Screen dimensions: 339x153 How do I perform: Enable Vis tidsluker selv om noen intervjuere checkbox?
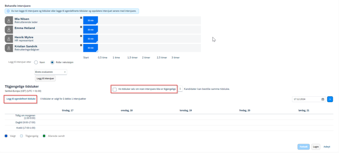[114, 89]
